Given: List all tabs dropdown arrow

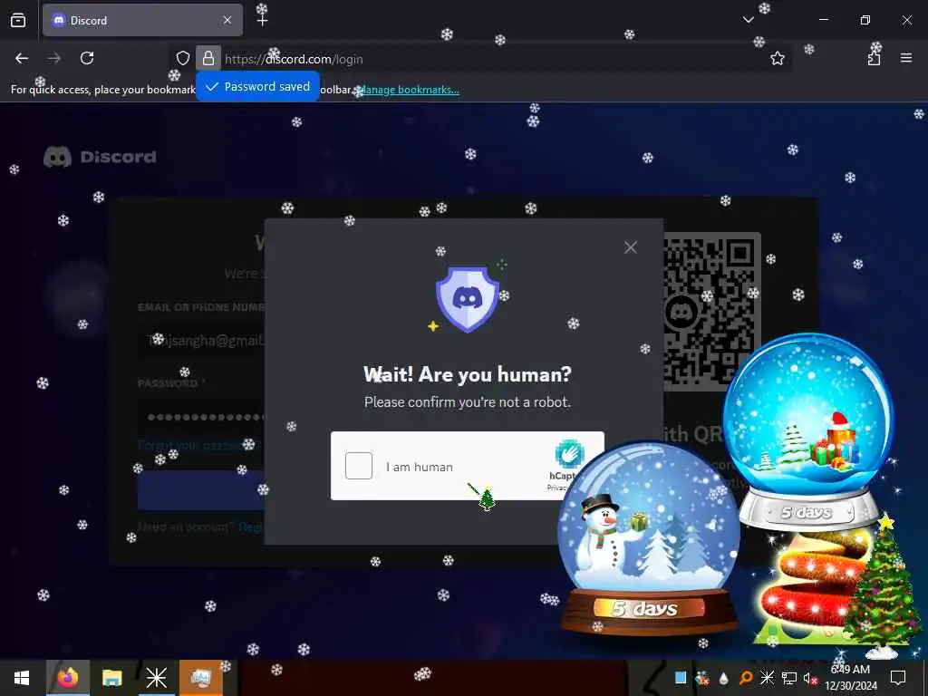Looking at the screenshot, I should tap(748, 20).
